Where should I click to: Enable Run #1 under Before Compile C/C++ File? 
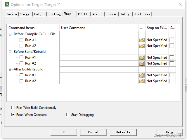coord(22,40)
